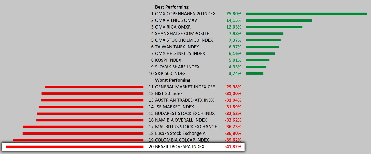Image resolution: width=371 pixels, height=154 pixels.
Task: Click the SHANGHAI SE COMPOSITE green bar
Action: (x=265, y=34)
